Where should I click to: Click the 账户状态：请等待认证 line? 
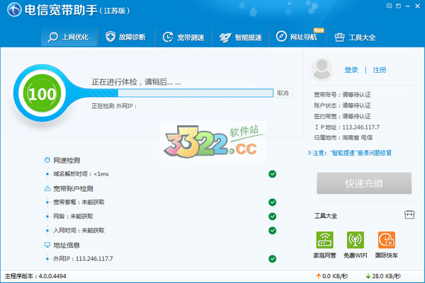pyautogui.click(x=342, y=105)
